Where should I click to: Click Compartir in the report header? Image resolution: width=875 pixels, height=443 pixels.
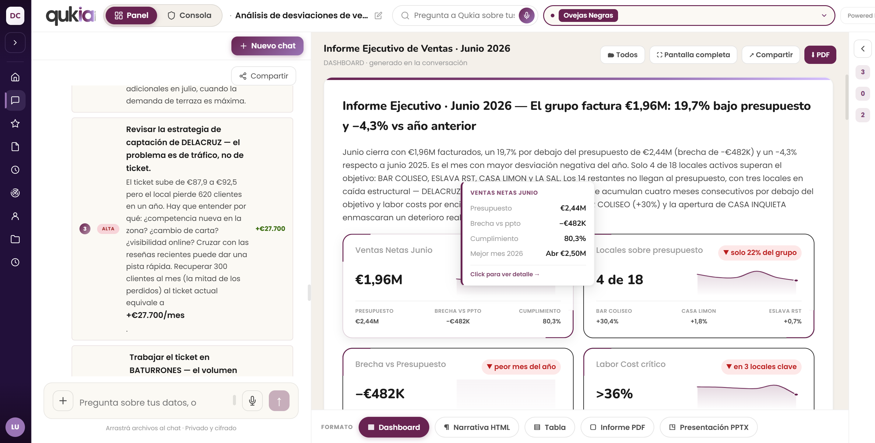pyautogui.click(x=771, y=55)
